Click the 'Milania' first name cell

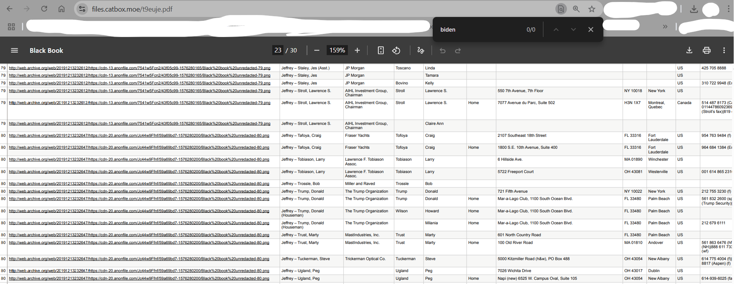tap(432, 223)
